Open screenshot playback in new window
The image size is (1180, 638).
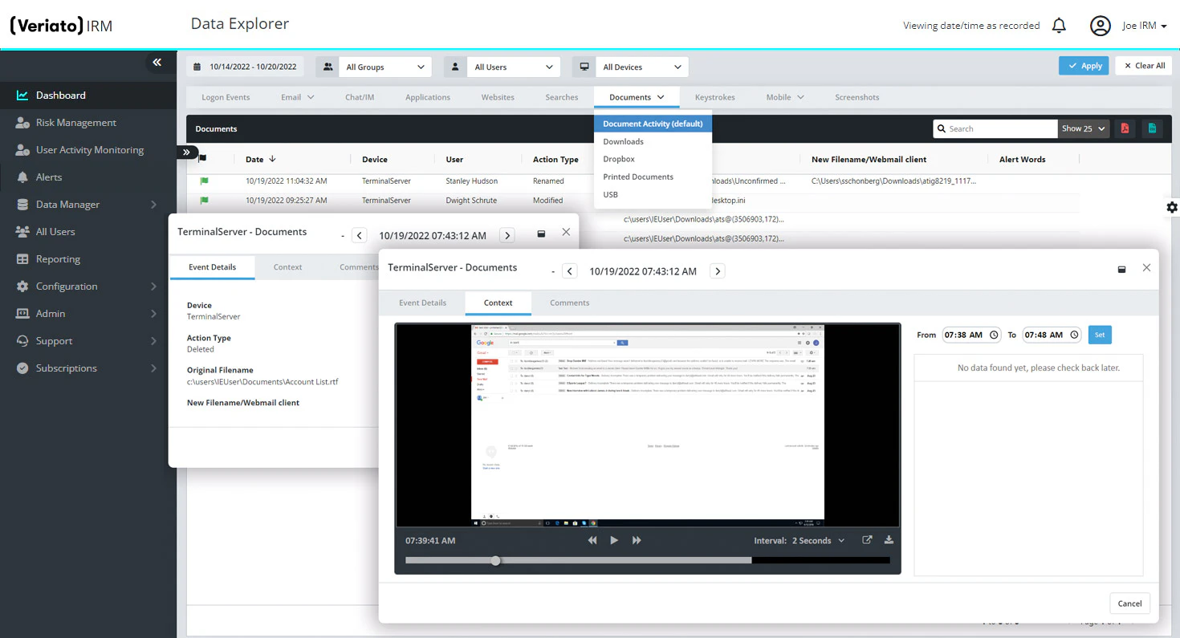pos(867,540)
